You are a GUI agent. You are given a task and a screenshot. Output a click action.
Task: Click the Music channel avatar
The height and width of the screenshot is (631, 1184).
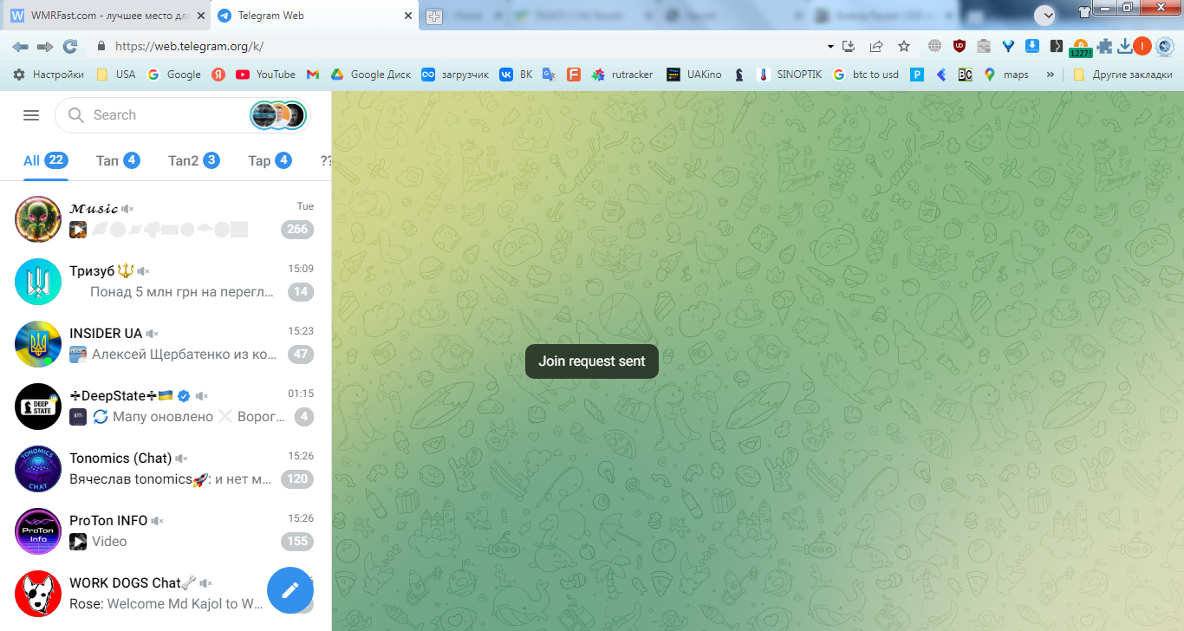coord(38,219)
